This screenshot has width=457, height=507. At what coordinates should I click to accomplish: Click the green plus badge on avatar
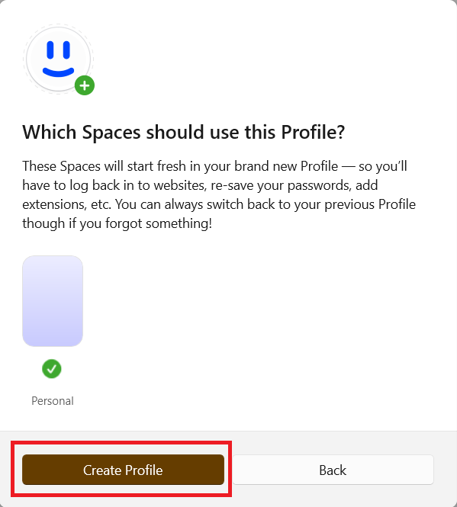click(85, 85)
